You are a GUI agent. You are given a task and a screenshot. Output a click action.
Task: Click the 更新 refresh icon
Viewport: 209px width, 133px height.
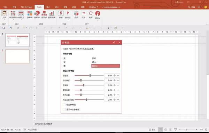click(91, 15)
